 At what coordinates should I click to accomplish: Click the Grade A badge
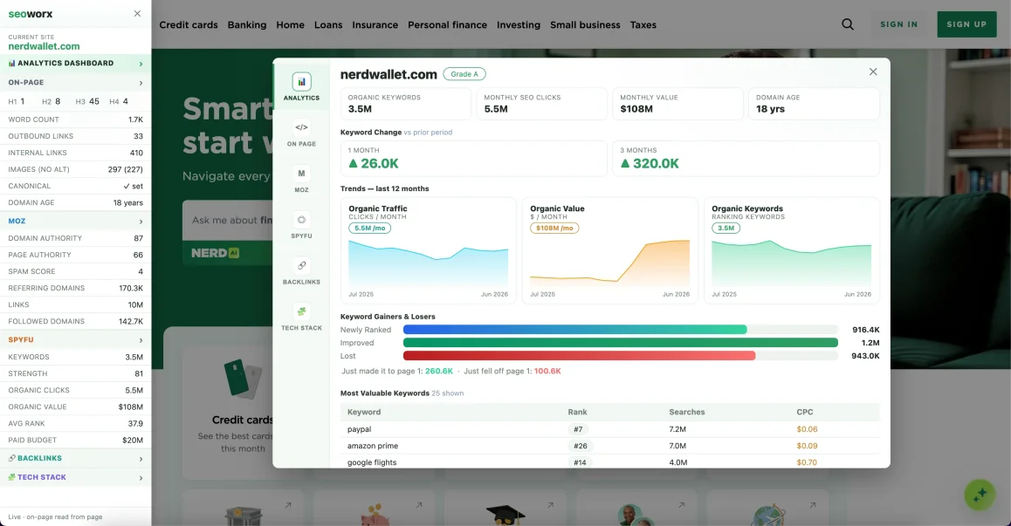(x=464, y=74)
